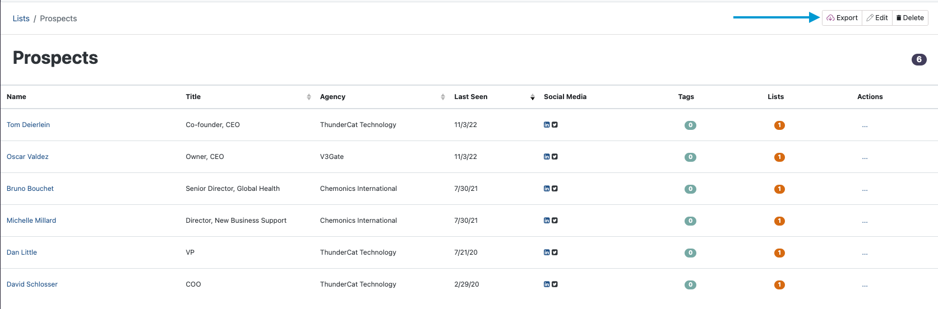Click Dan Little's lists count badge
Viewport: 938px width, 309px height.
pyautogui.click(x=779, y=253)
